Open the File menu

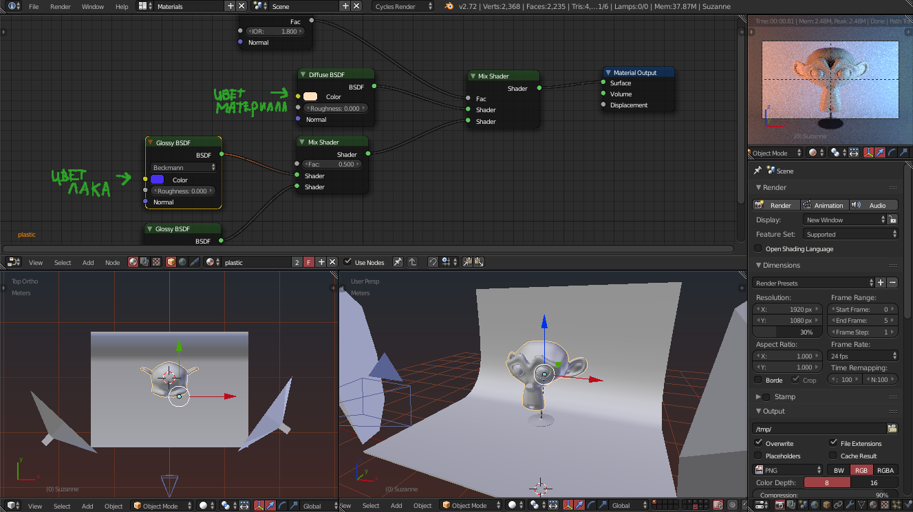click(x=34, y=6)
